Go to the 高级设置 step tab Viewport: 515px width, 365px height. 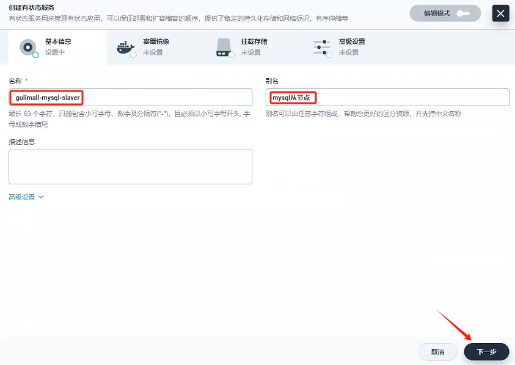pos(351,48)
